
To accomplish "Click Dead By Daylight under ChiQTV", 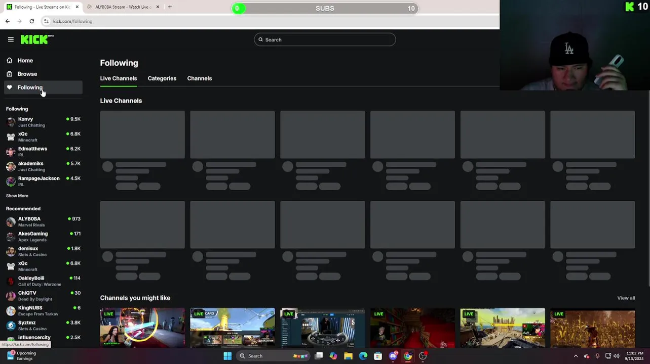I will (x=35, y=299).
